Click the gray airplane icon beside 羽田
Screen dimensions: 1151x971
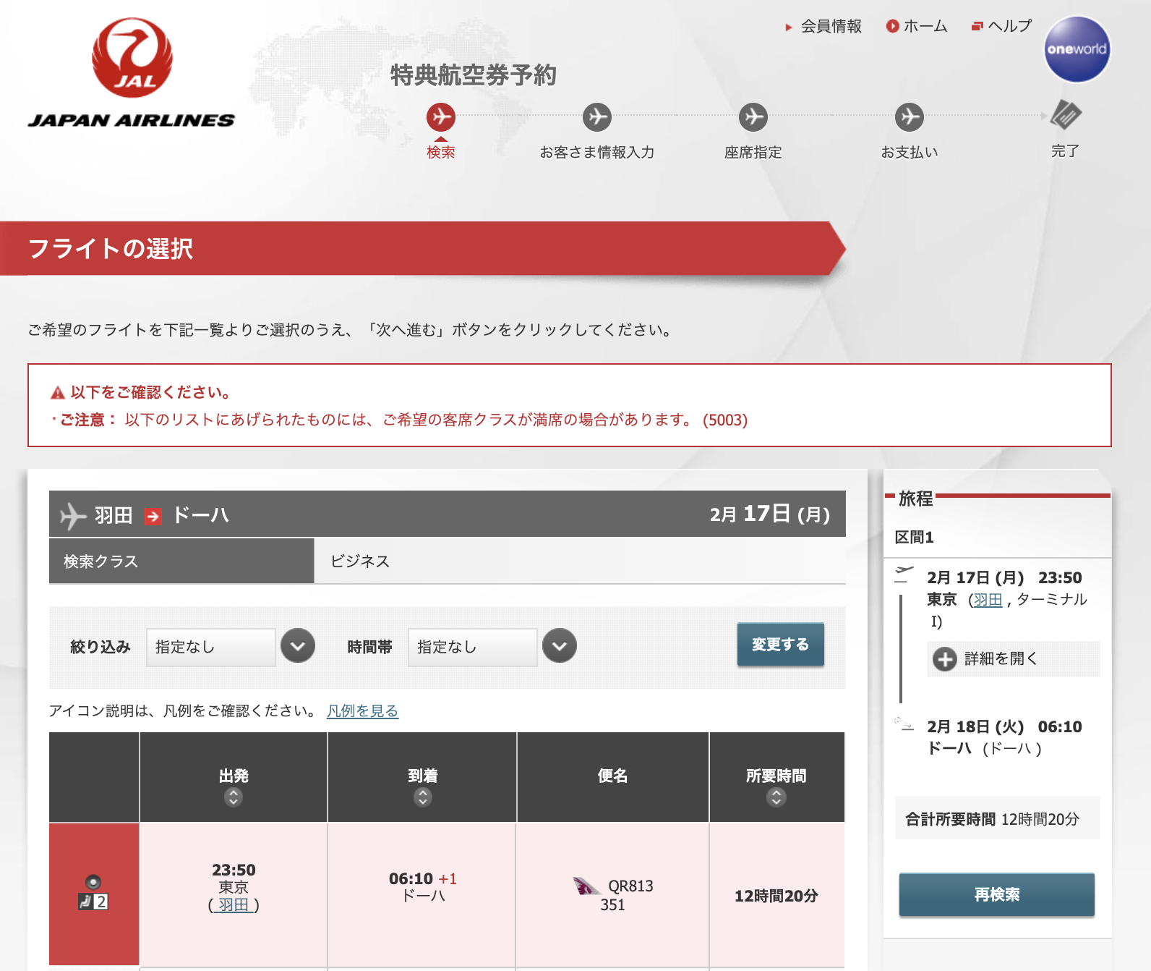73,516
